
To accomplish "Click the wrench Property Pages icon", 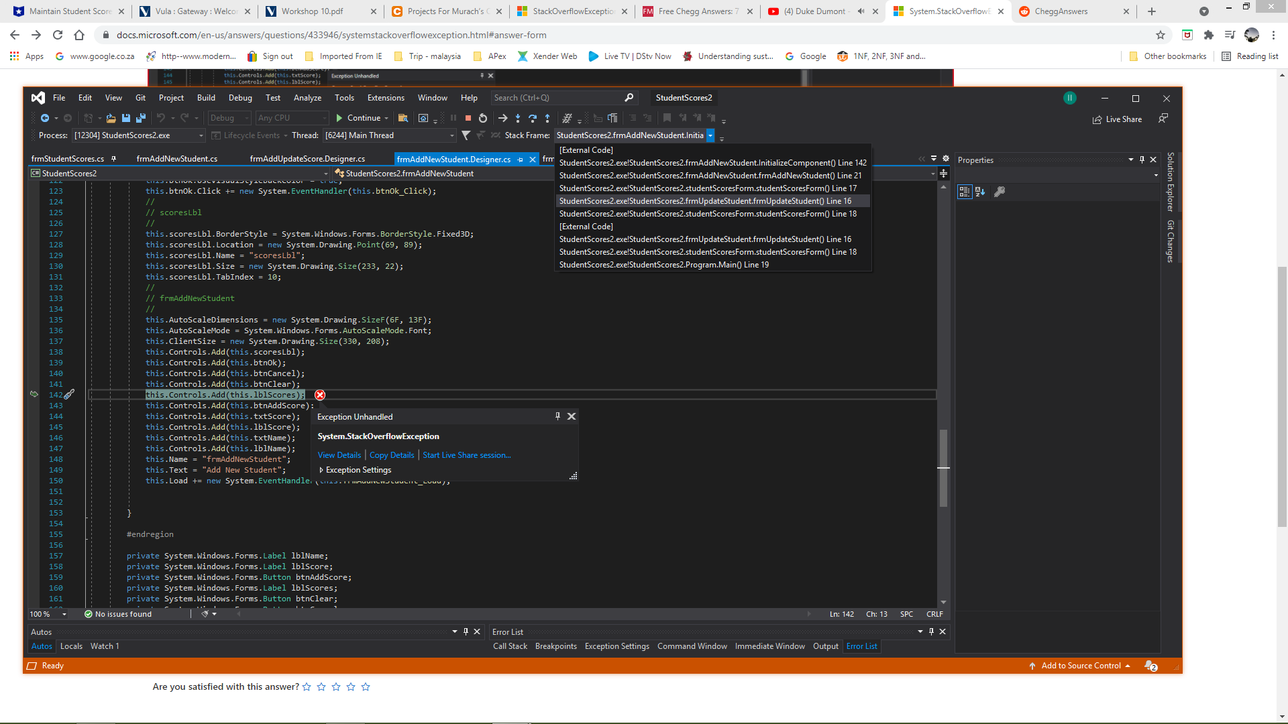I will 999,192.
